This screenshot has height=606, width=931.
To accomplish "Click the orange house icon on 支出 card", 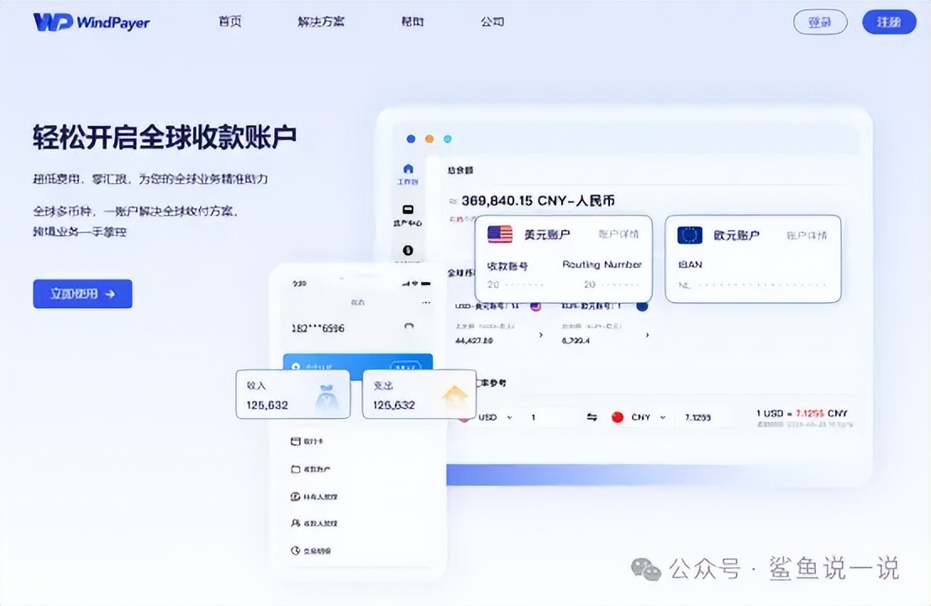I will tap(455, 397).
